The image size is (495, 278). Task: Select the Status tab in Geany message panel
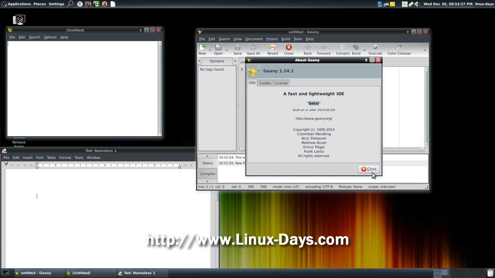point(208,163)
